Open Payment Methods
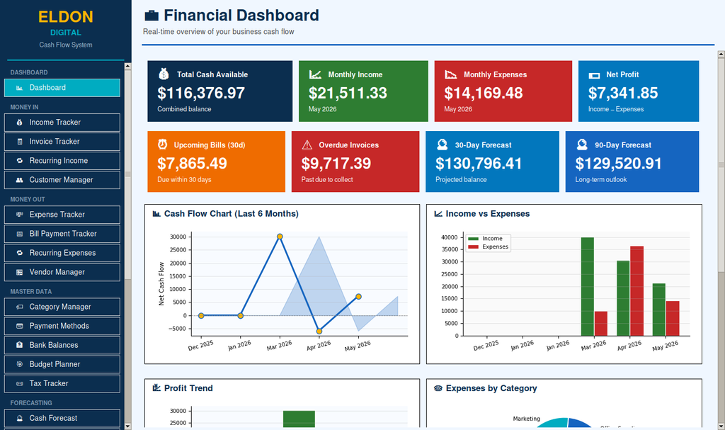725x430 pixels. [62, 327]
